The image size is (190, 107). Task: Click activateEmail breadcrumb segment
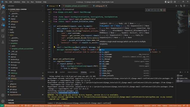[x=68, y=9]
